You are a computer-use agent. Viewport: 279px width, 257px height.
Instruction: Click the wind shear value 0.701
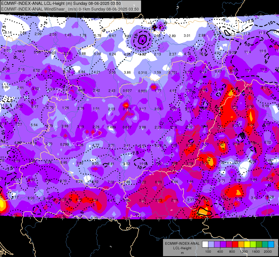tap(173, 73)
